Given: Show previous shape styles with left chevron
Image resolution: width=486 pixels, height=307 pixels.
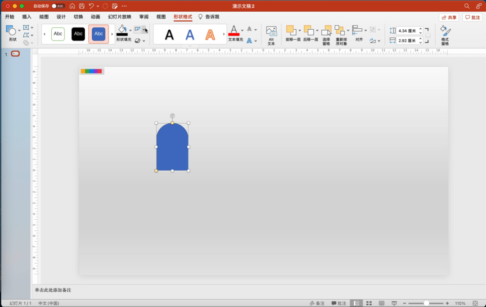Looking at the screenshot, I should tap(45, 34).
